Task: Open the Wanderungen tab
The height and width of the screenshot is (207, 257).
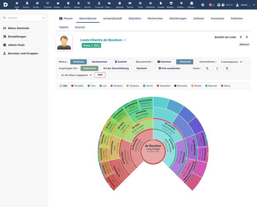Action: (x=178, y=18)
